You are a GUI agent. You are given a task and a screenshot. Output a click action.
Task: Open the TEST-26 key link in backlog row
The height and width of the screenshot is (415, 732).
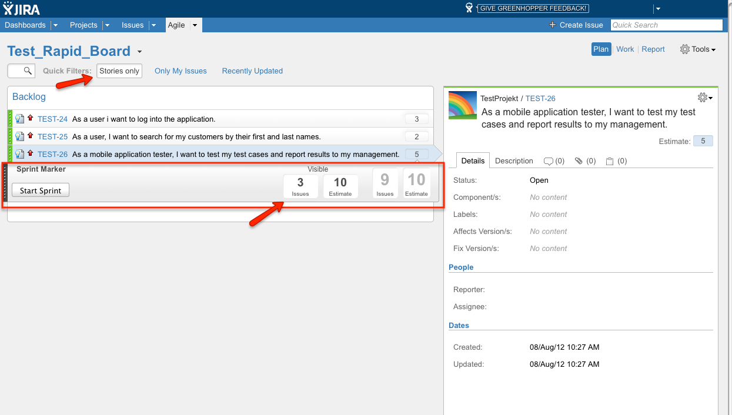pos(52,154)
